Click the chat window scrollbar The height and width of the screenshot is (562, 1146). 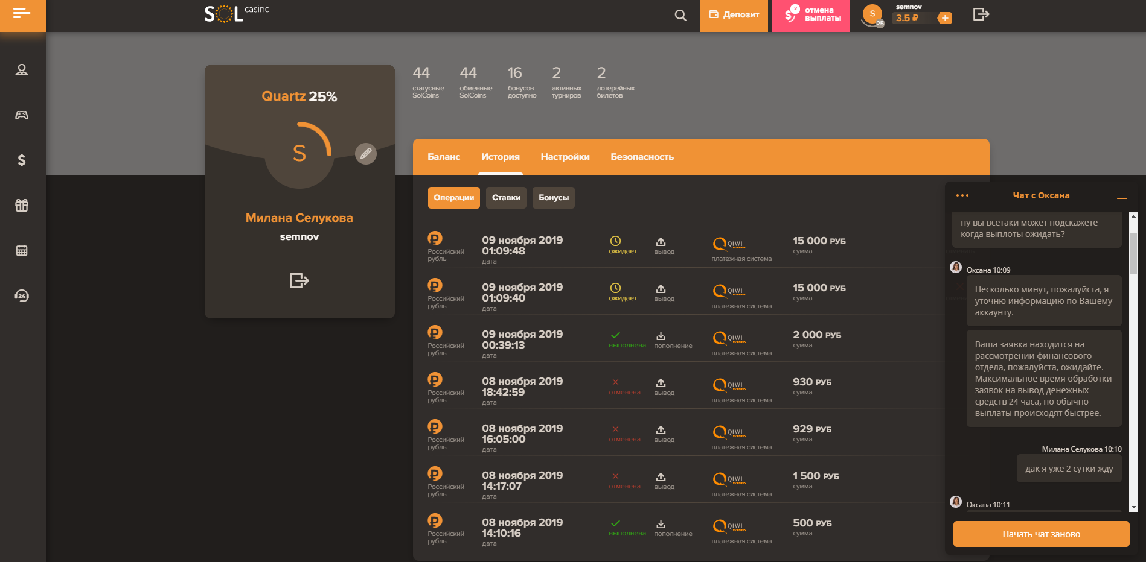click(1133, 253)
